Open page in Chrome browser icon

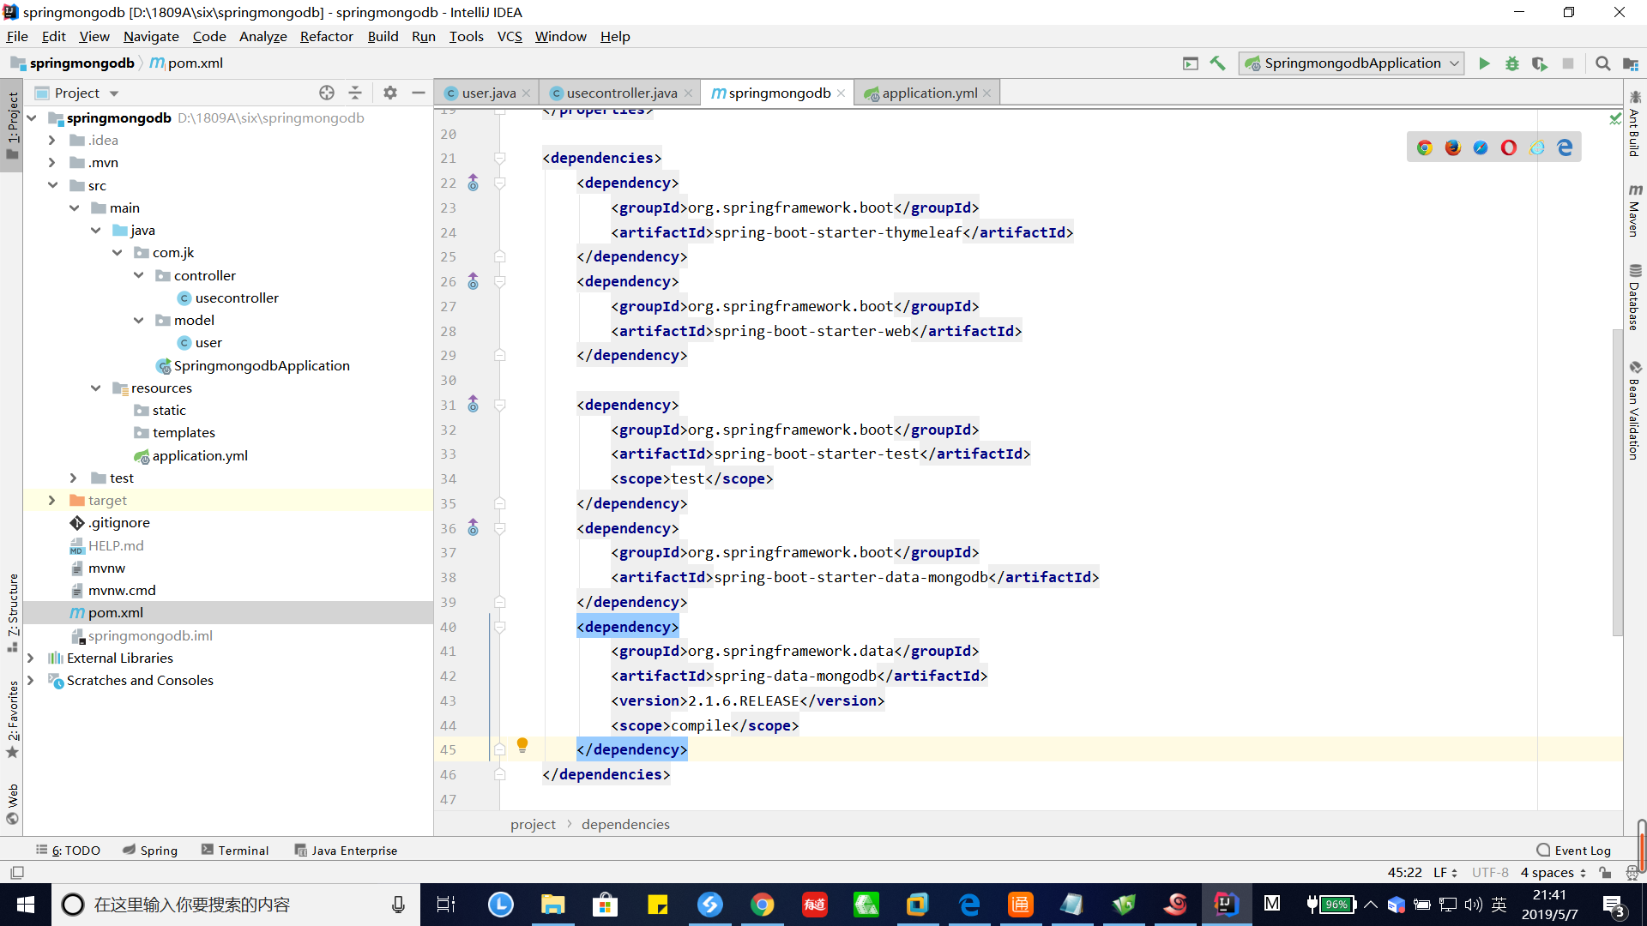(1425, 147)
